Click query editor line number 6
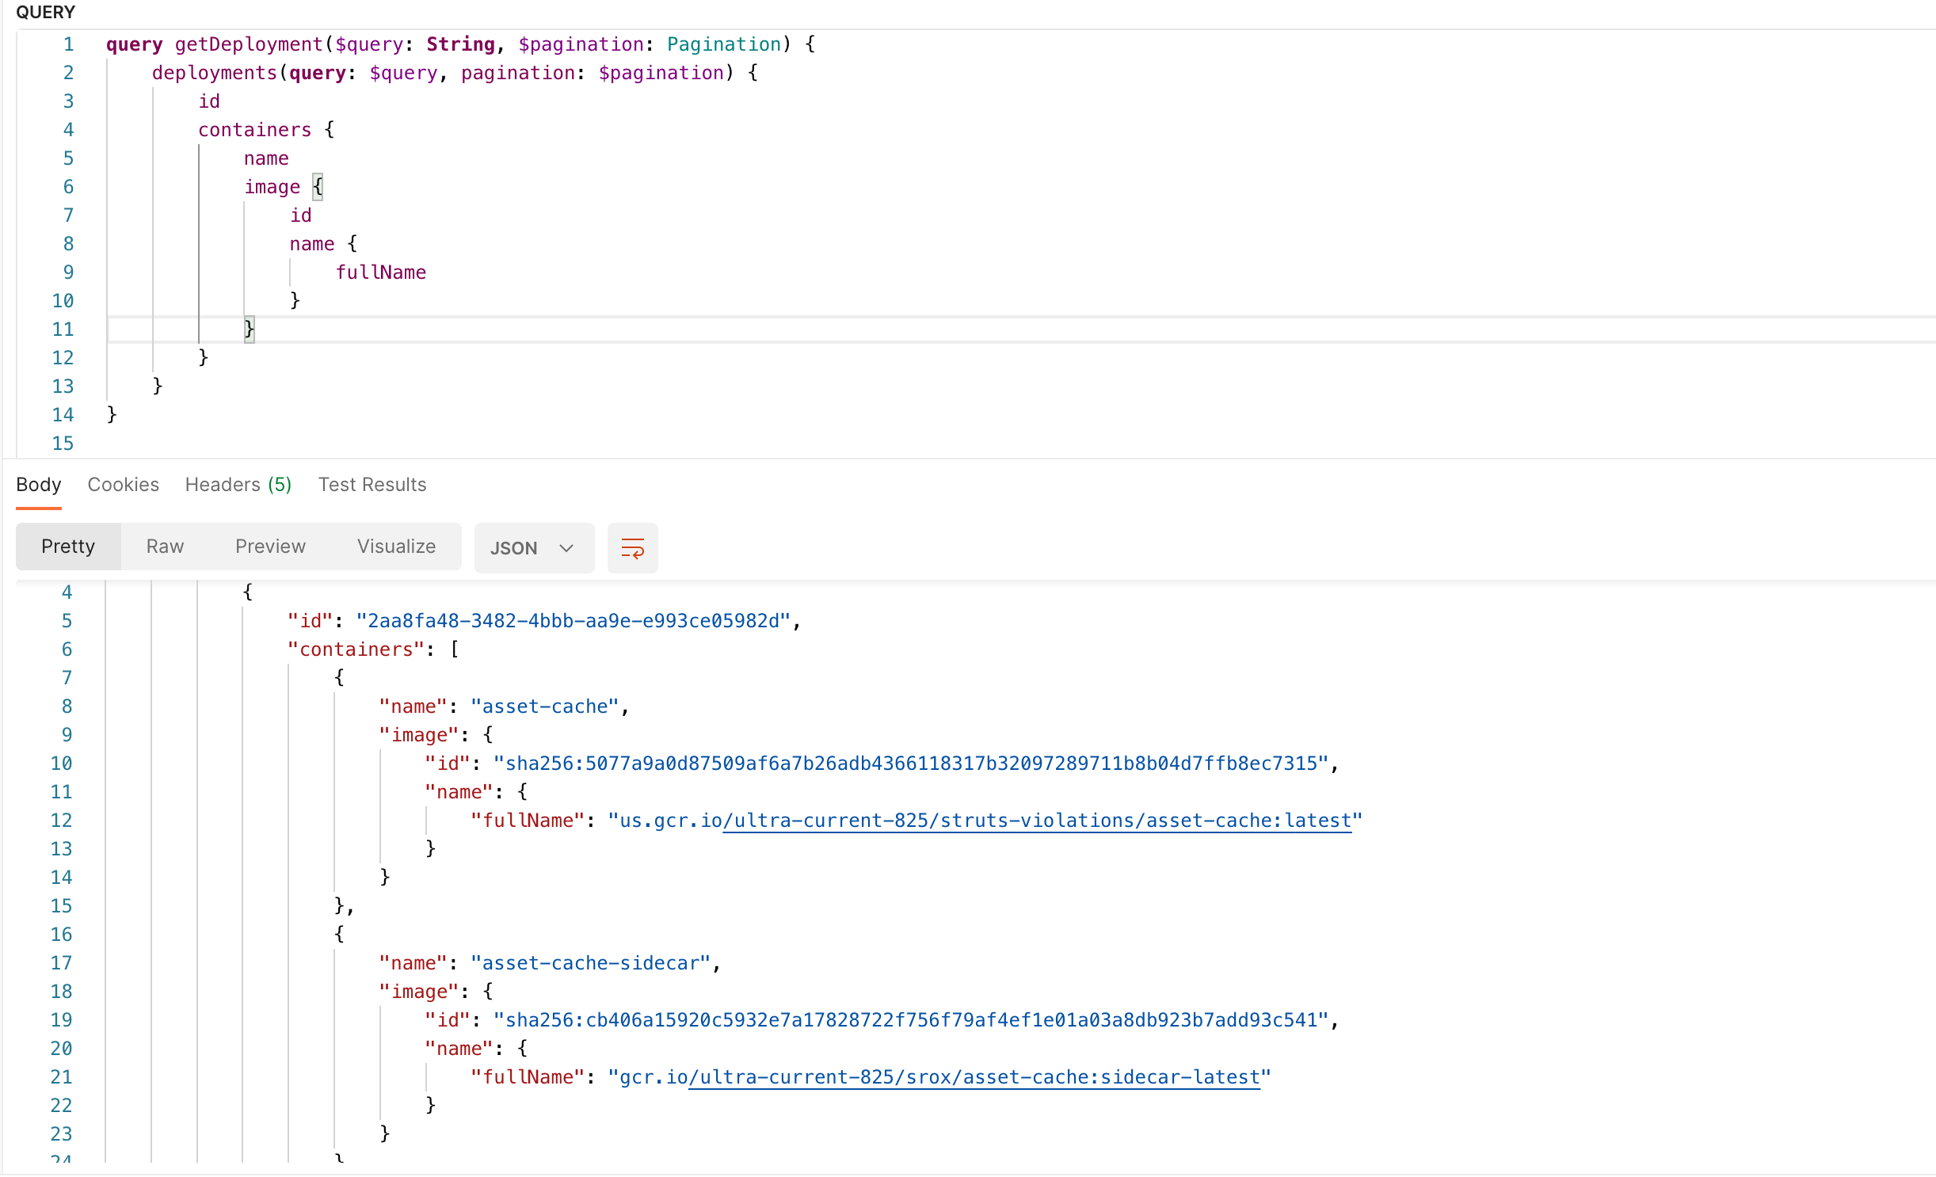Screen dimensions: 1936x1177 tap(68, 187)
